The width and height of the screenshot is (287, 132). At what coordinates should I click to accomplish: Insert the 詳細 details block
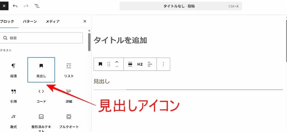(x=69, y=96)
